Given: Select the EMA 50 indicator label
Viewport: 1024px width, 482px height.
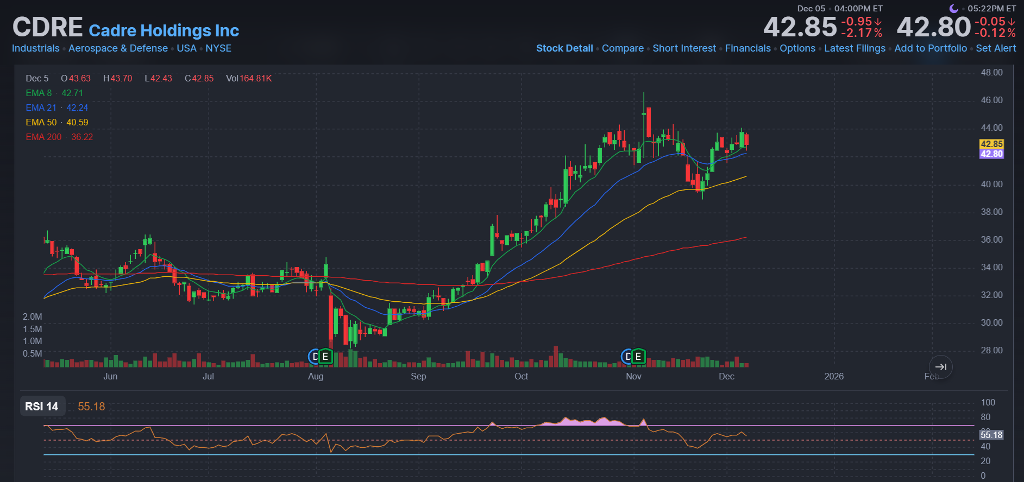Looking at the screenshot, I should [x=41, y=122].
